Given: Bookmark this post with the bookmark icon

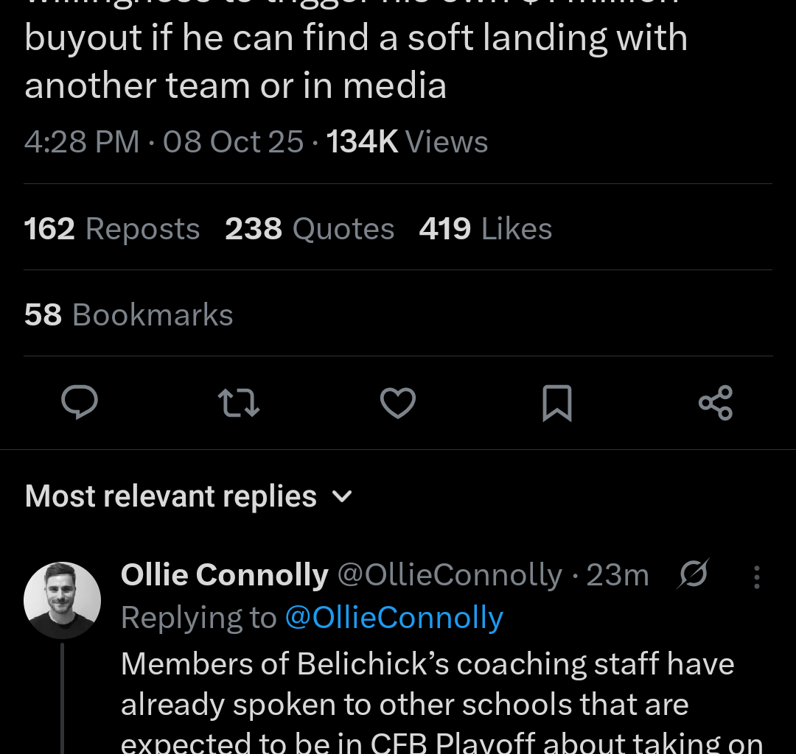Looking at the screenshot, I should click(x=556, y=403).
